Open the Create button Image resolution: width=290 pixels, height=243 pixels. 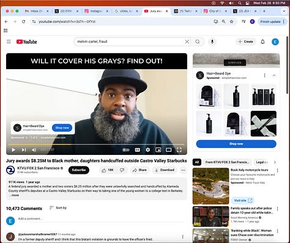pos(246,42)
